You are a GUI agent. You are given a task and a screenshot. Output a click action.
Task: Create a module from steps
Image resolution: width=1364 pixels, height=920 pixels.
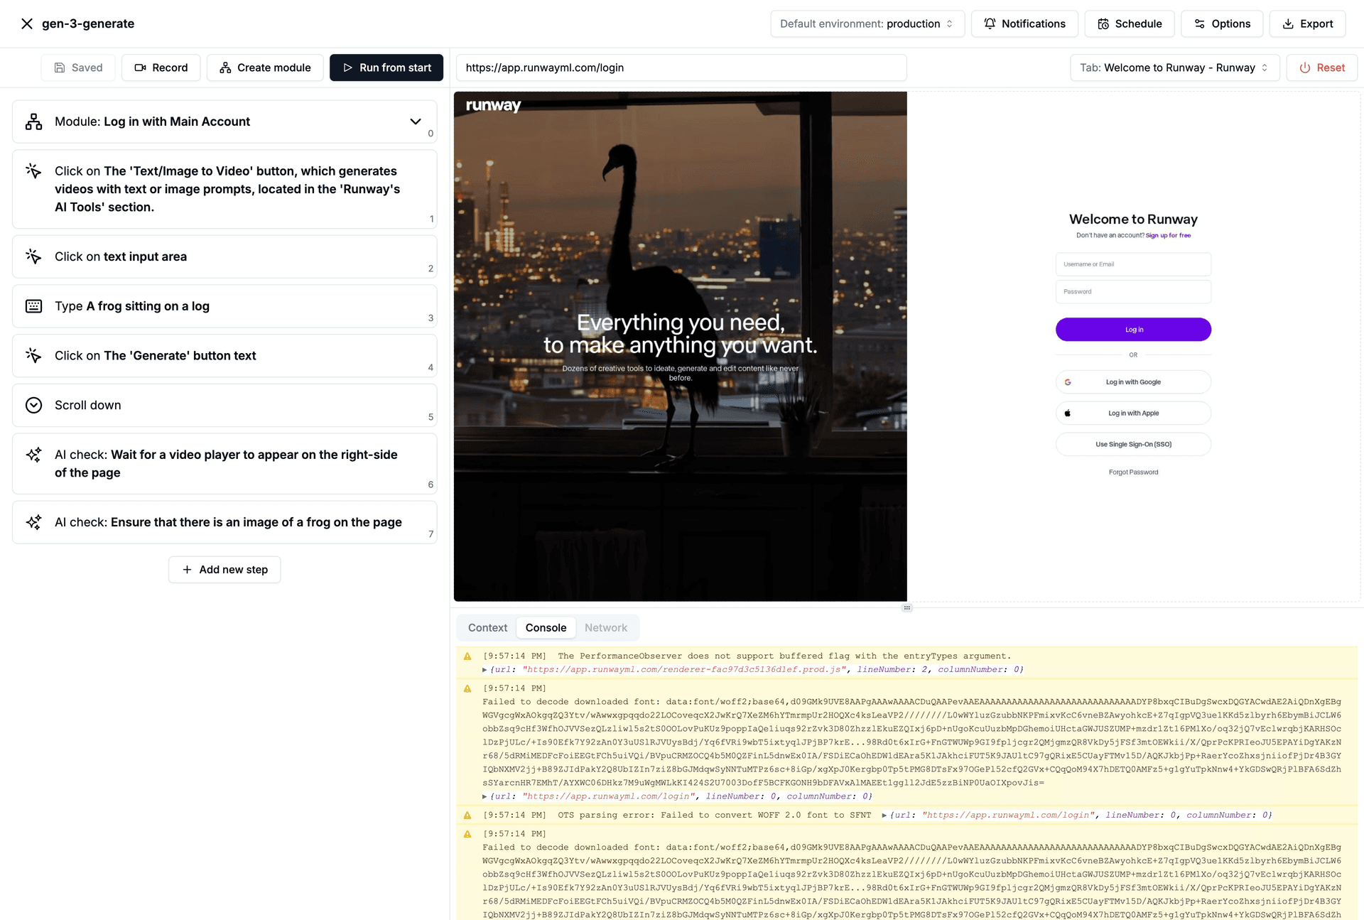click(x=265, y=67)
